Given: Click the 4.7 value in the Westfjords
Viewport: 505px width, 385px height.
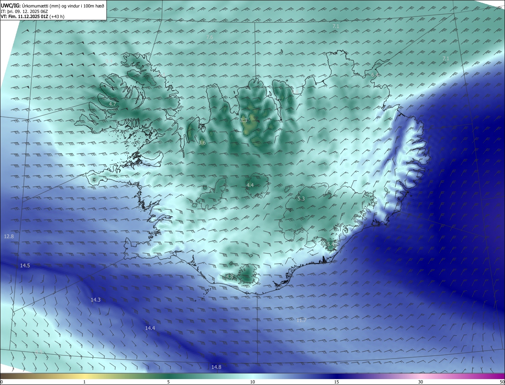Looking at the screenshot, I should [112, 104].
